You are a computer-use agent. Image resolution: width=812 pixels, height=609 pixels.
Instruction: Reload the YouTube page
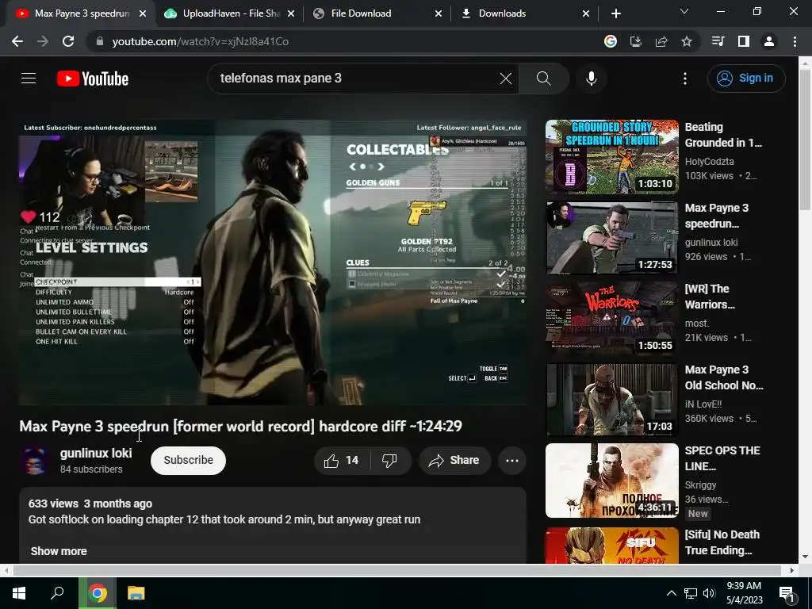(68, 41)
